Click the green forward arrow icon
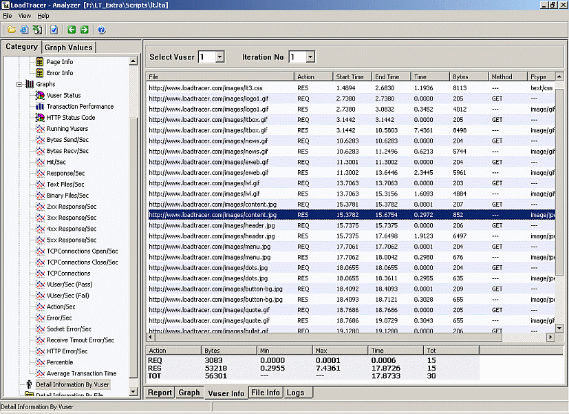Screen dimensions: 569x414 [x=84, y=30]
